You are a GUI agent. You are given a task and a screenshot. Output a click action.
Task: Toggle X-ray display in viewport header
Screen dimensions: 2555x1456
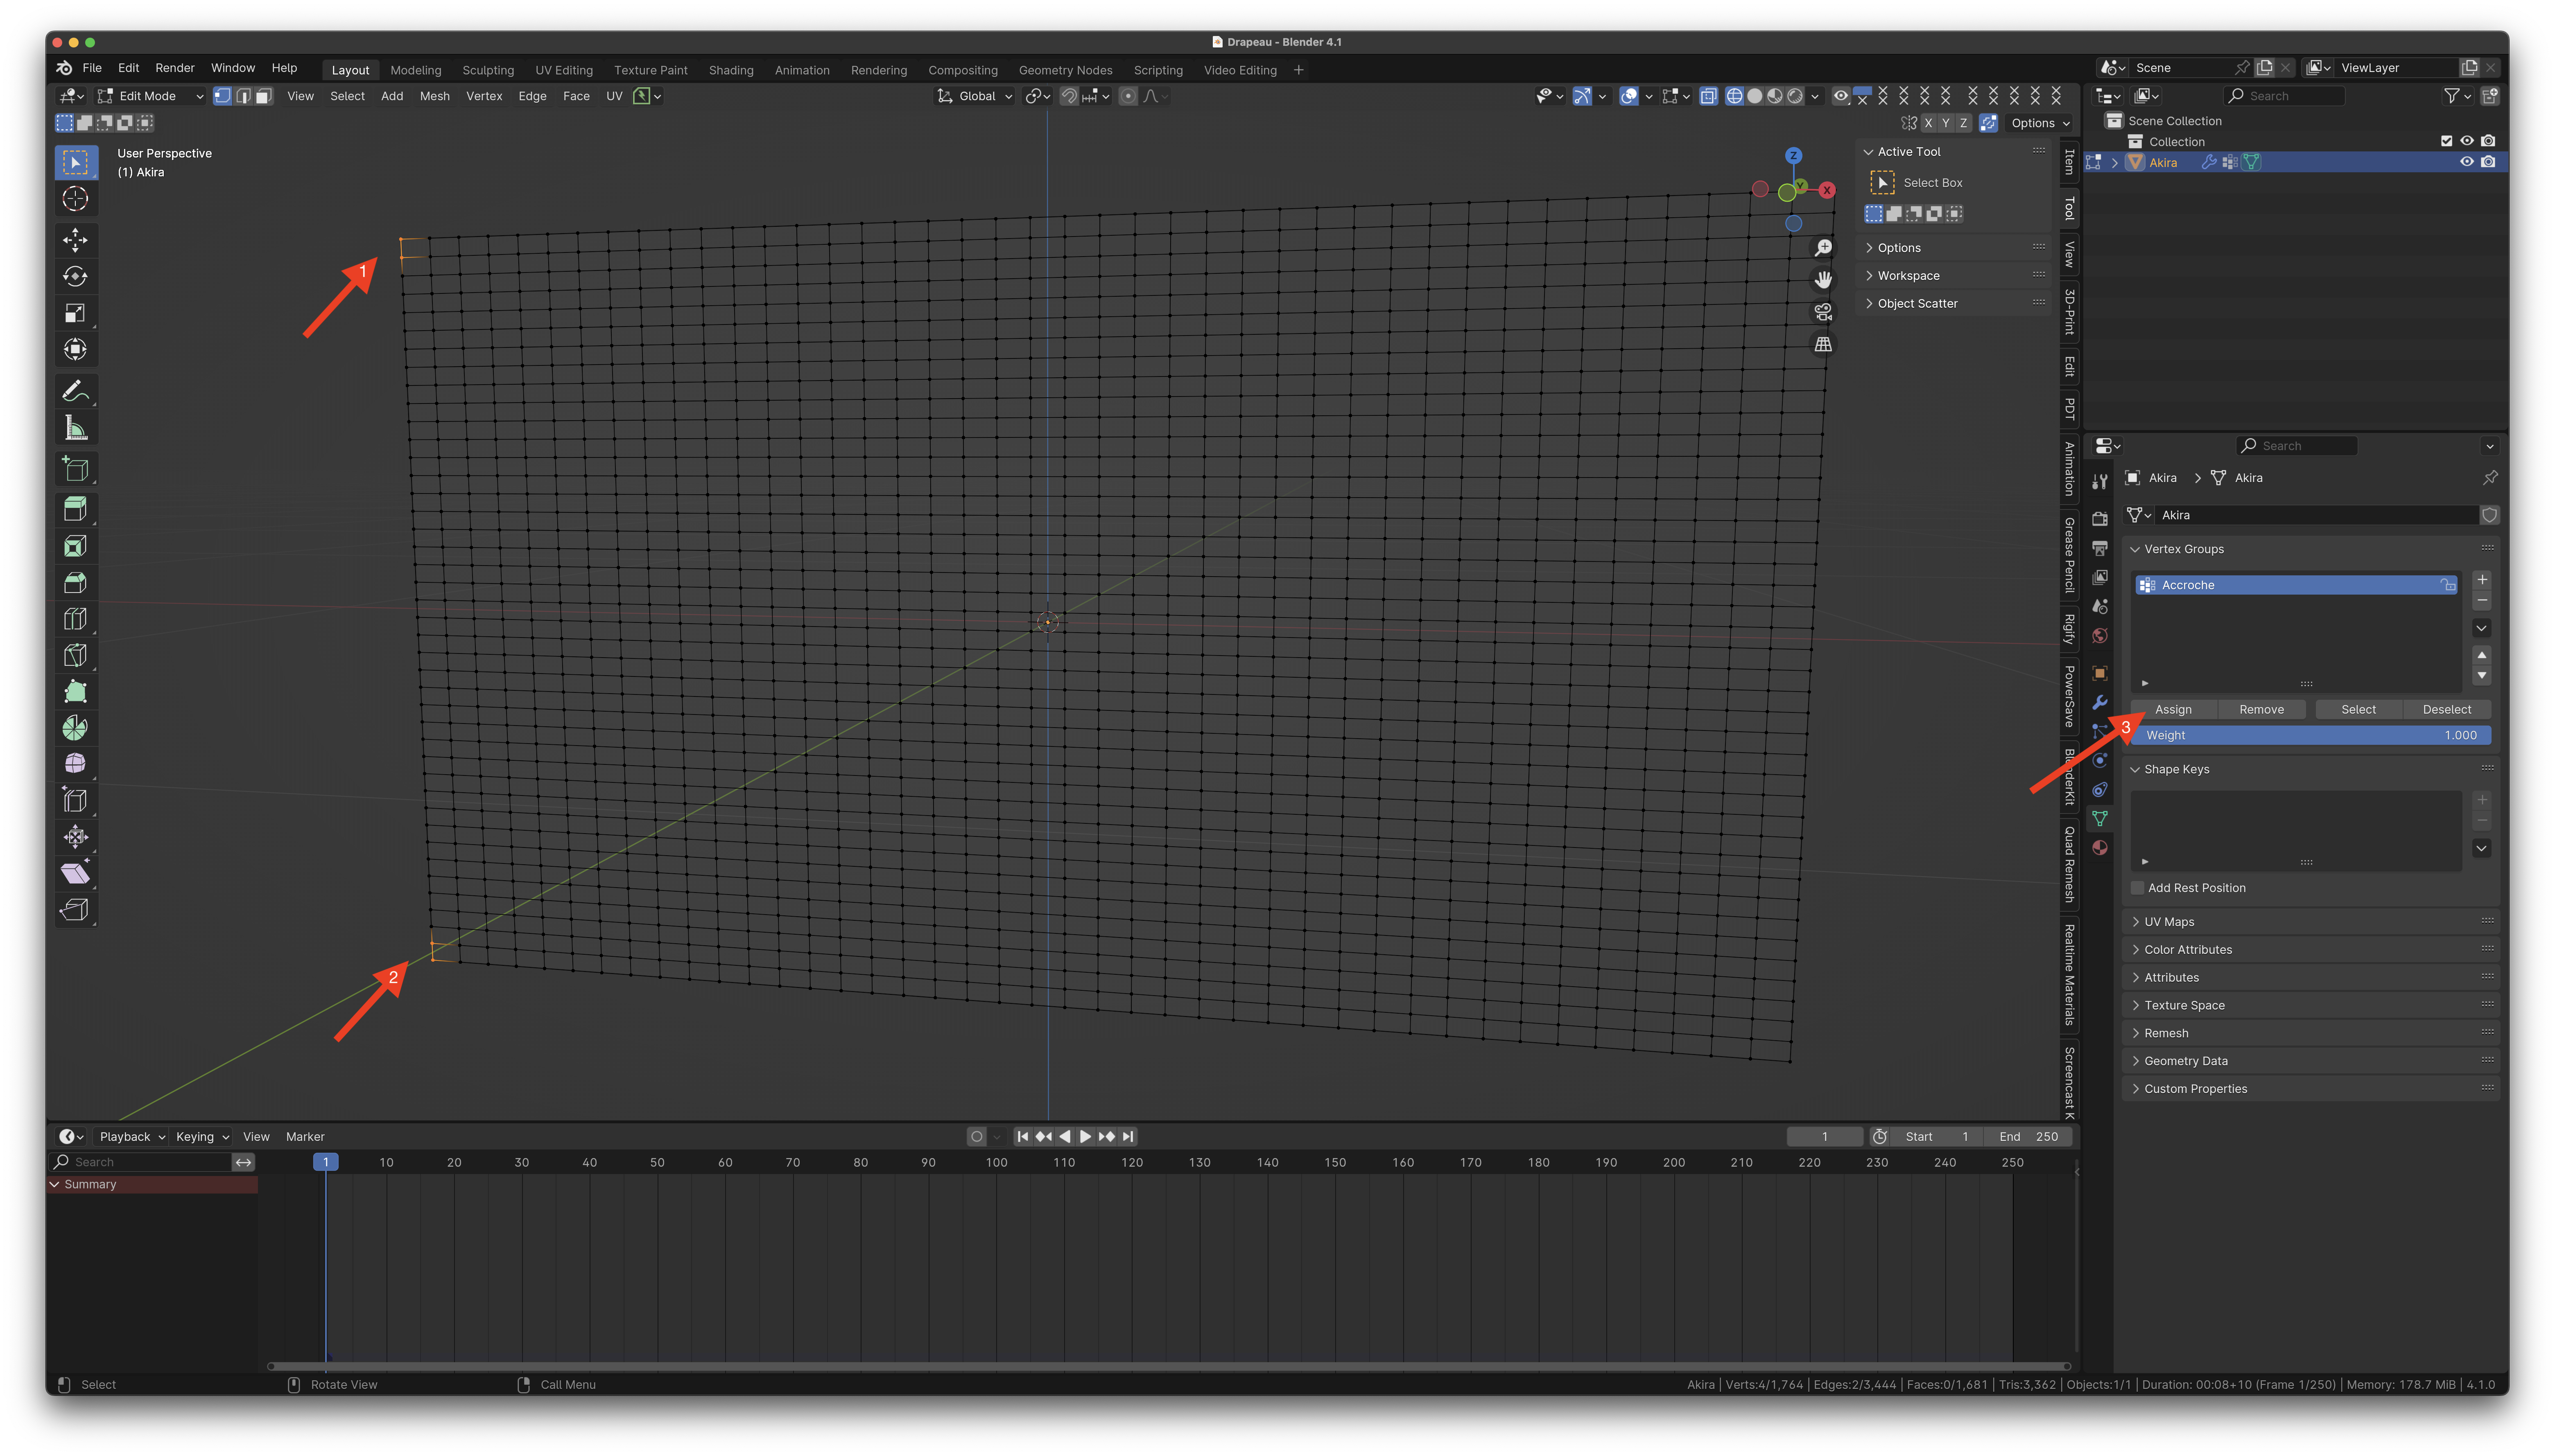pos(1709,96)
